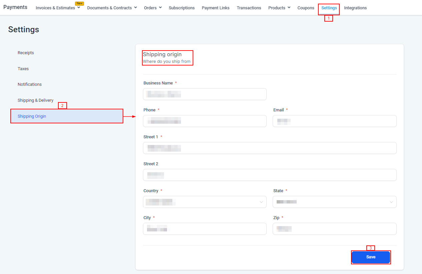The width and height of the screenshot is (422, 274).
Task: Open Payment Links tab
Action: [215, 8]
